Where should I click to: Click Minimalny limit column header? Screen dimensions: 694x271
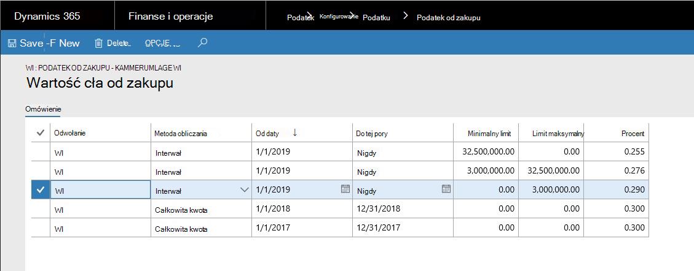(489, 133)
